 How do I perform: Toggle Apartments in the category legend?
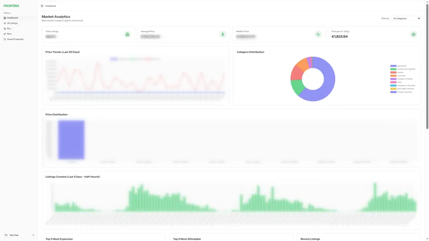pyautogui.click(x=398, y=66)
